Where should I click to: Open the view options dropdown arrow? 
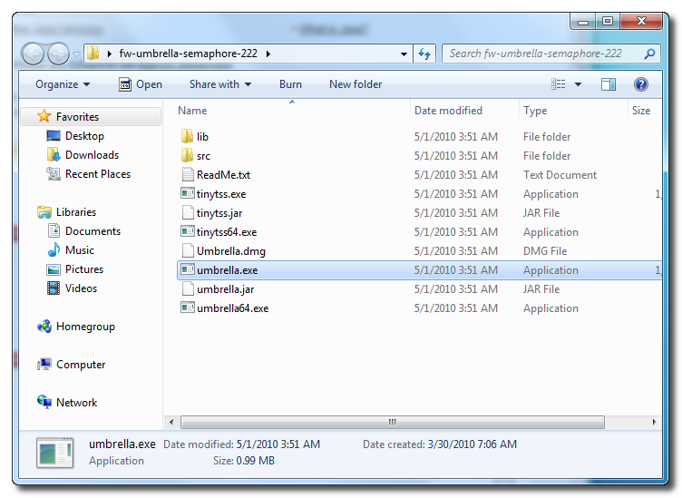(x=578, y=84)
